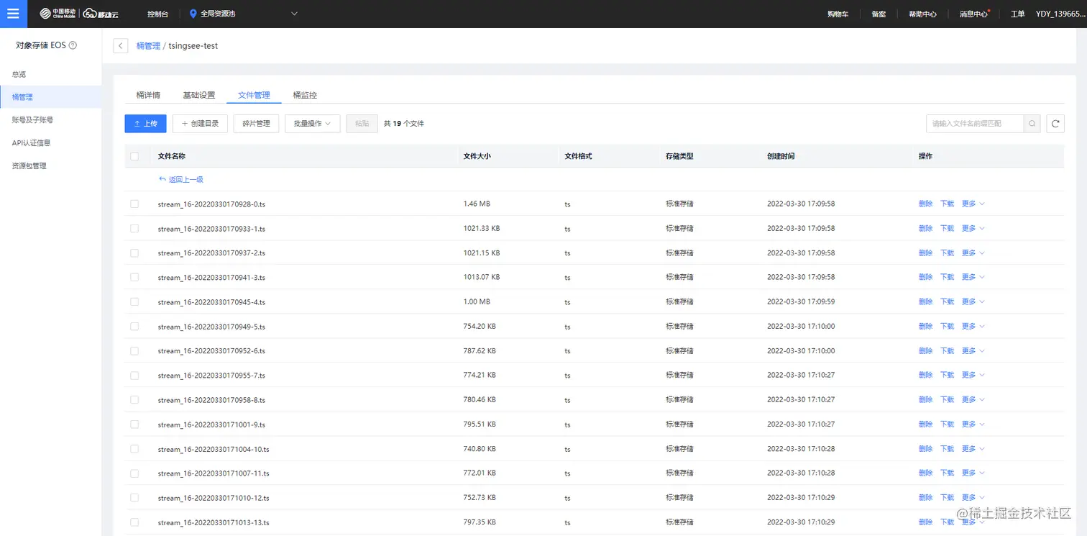Download stream_16-20220330171004-10.ts
The height and width of the screenshot is (536, 1087).
point(948,448)
